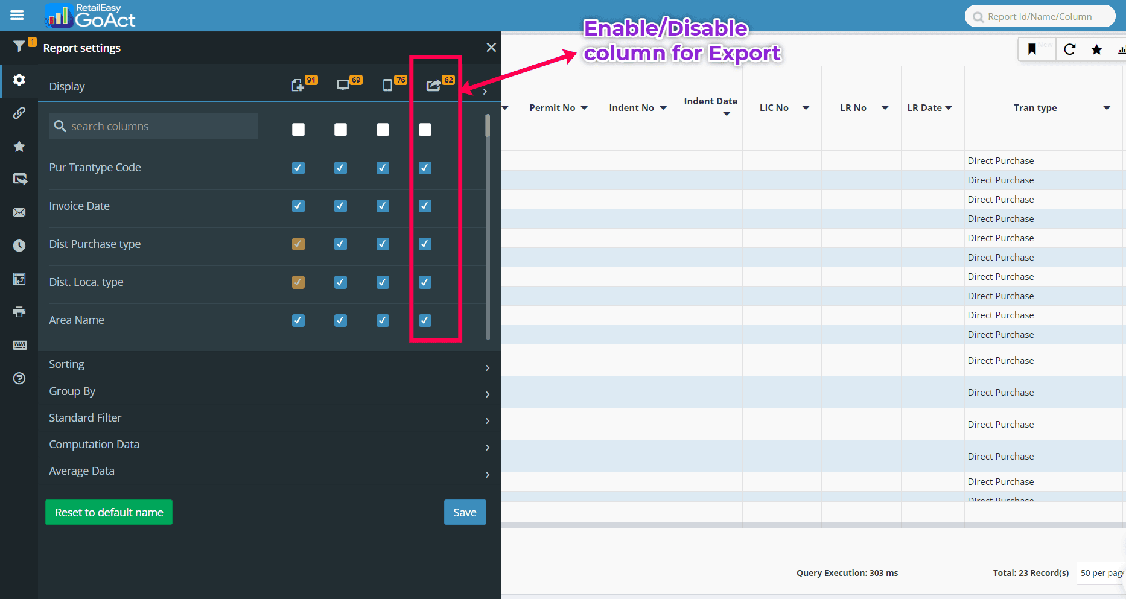Image resolution: width=1126 pixels, height=602 pixels.
Task: Click the bookmark New toolbar icon
Action: (x=1032, y=49)
